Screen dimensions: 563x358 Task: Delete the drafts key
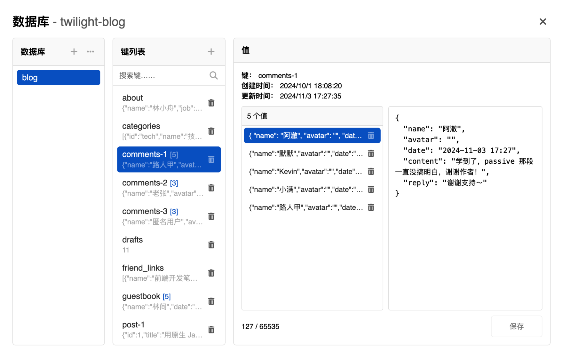(x=211, y=245)
